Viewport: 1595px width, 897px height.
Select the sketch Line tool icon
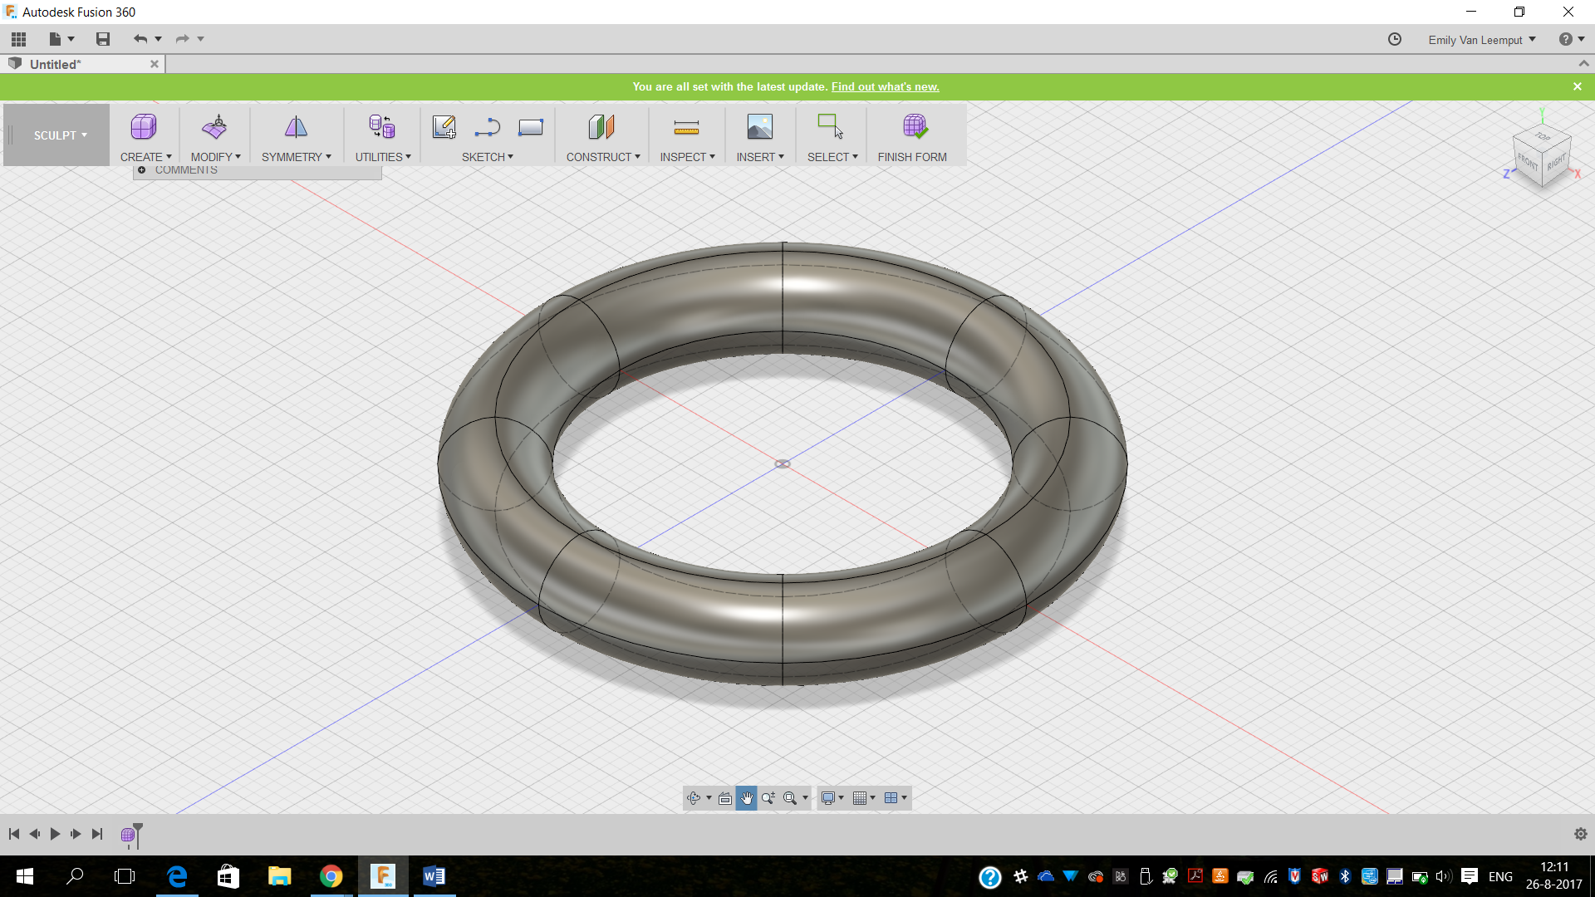pyautogui.click(x=488, y=127)
